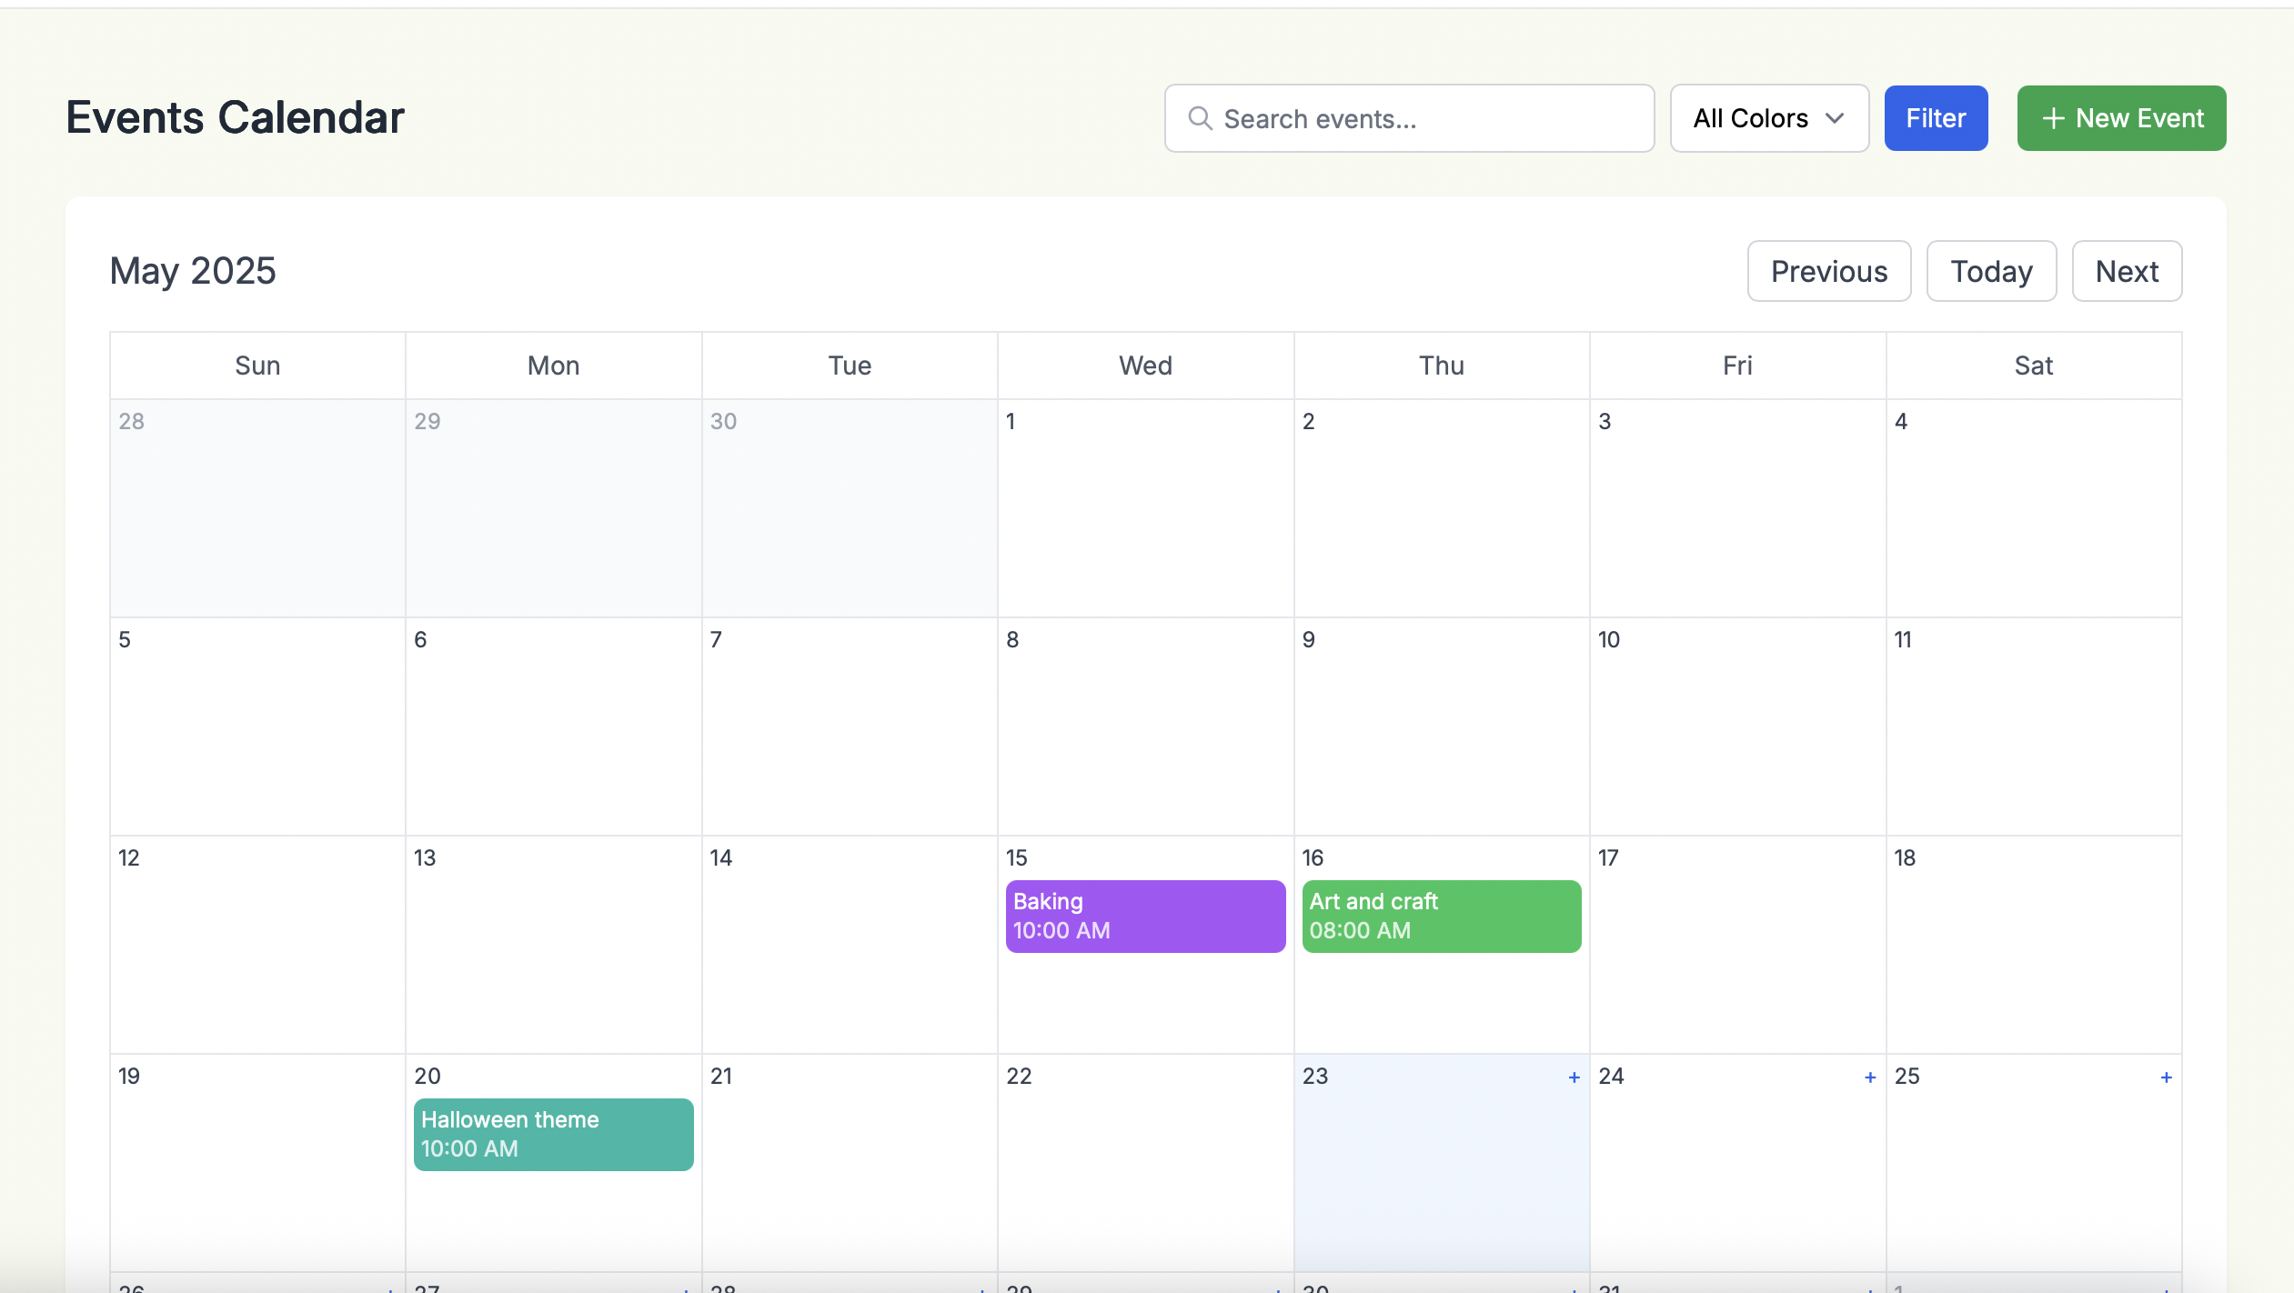Select day 6 cell
The height and width of the screenshot is (1293, 2294).
(553, 727)
